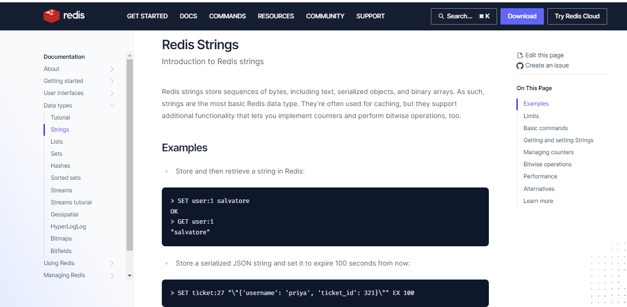Open the Tutorial sidebar page
Image resolution: width=627 pixels, height=307 pixels.
(x=60, y=118)
